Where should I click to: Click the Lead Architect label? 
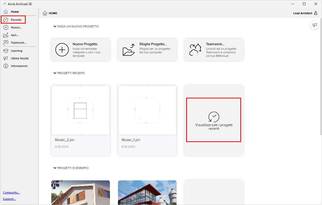coord(303,13)
